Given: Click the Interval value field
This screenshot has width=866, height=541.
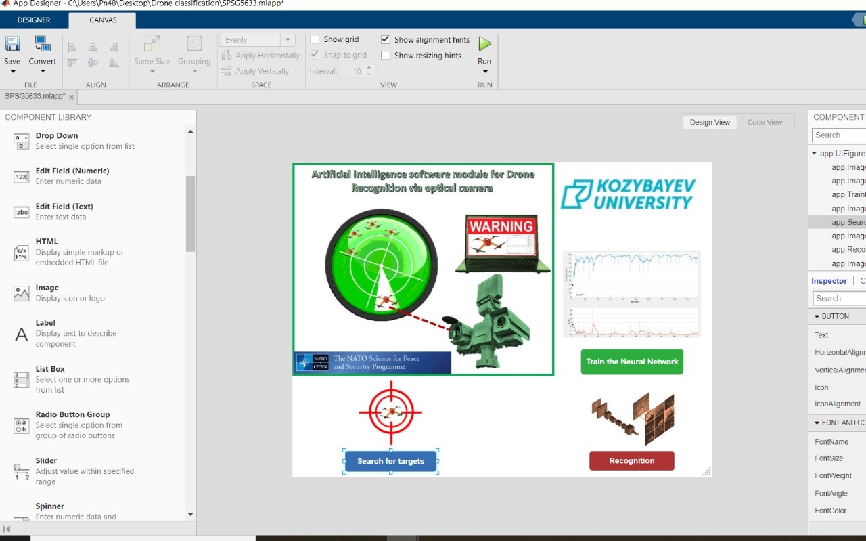Looking at the screenshot, I should [x=351, y=71].
